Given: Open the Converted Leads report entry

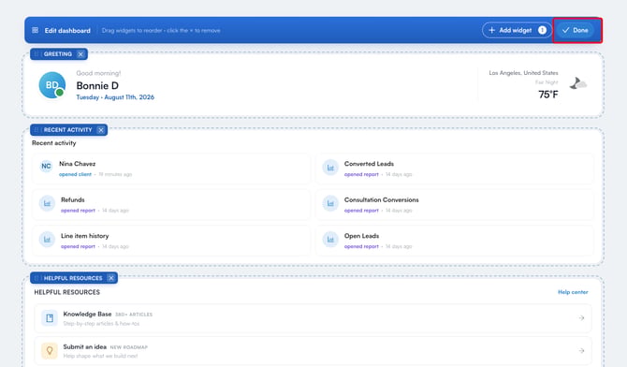Looking at the screenshot, I should 455,169.
